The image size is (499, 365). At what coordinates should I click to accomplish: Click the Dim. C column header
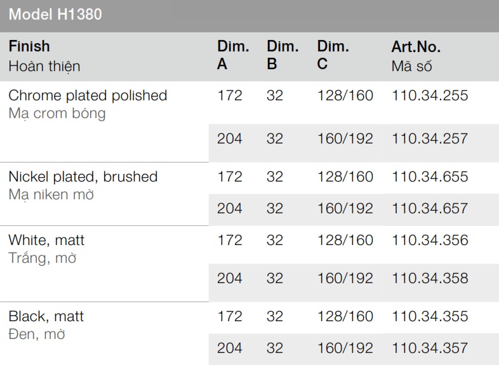point(333,55)
